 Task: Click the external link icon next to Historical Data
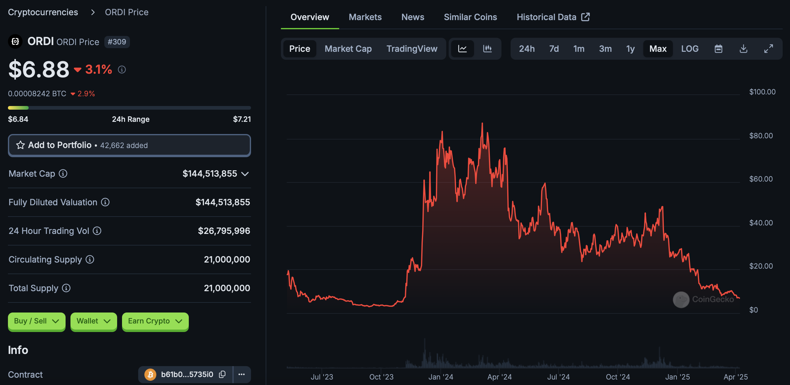tap(585, 17)
